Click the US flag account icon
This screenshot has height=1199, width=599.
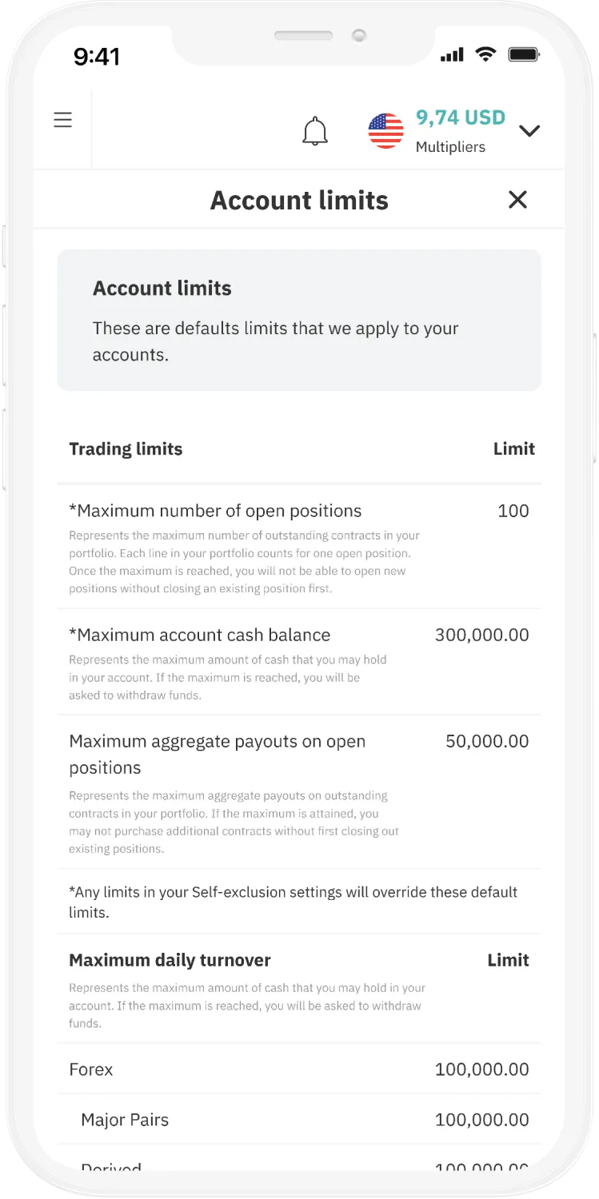pos(385,129)
